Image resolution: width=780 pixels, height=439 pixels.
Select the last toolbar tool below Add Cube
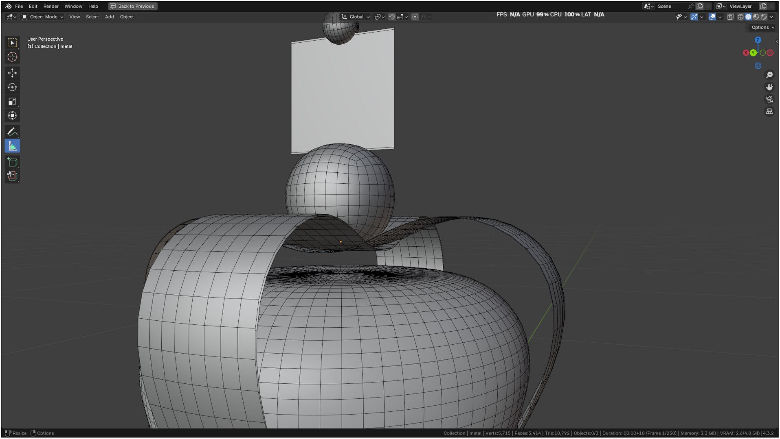(x=12, y=176)
